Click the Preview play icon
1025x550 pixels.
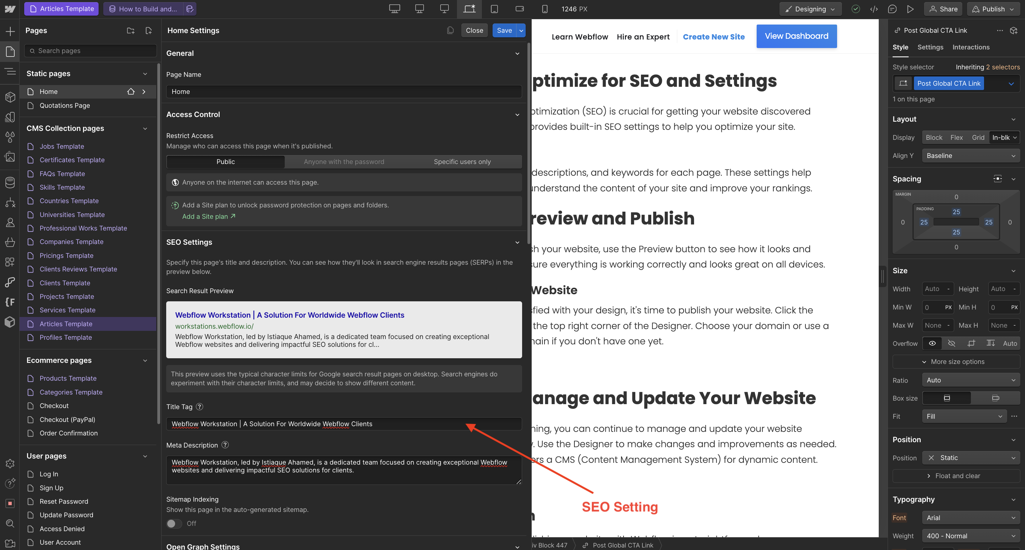pyautogui.click(x=910, y=9)
